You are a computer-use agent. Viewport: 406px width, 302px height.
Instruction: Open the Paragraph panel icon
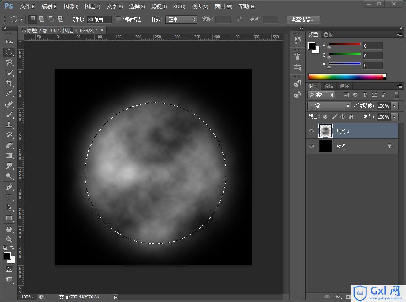298,83
